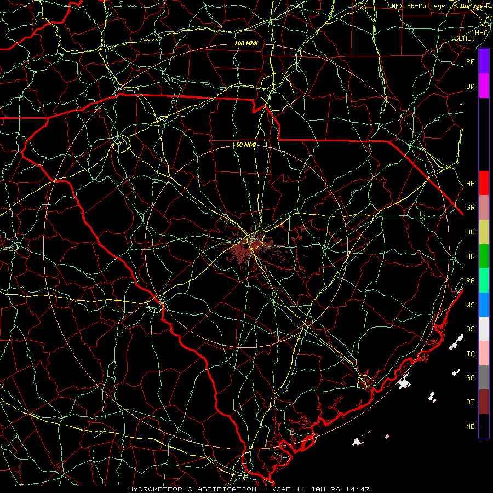
Task: Pick the dark green HR legend swatch
Action: [x=484, y=256]
